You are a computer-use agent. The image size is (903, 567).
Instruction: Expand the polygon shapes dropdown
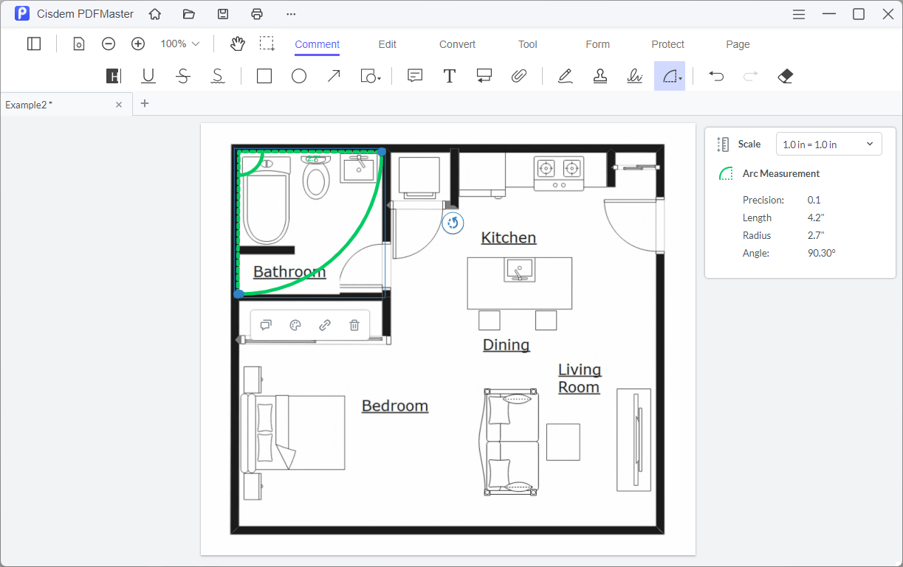[371, 76]
